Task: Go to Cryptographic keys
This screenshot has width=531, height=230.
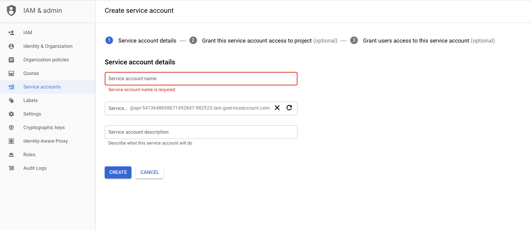Action: point(47,128)
